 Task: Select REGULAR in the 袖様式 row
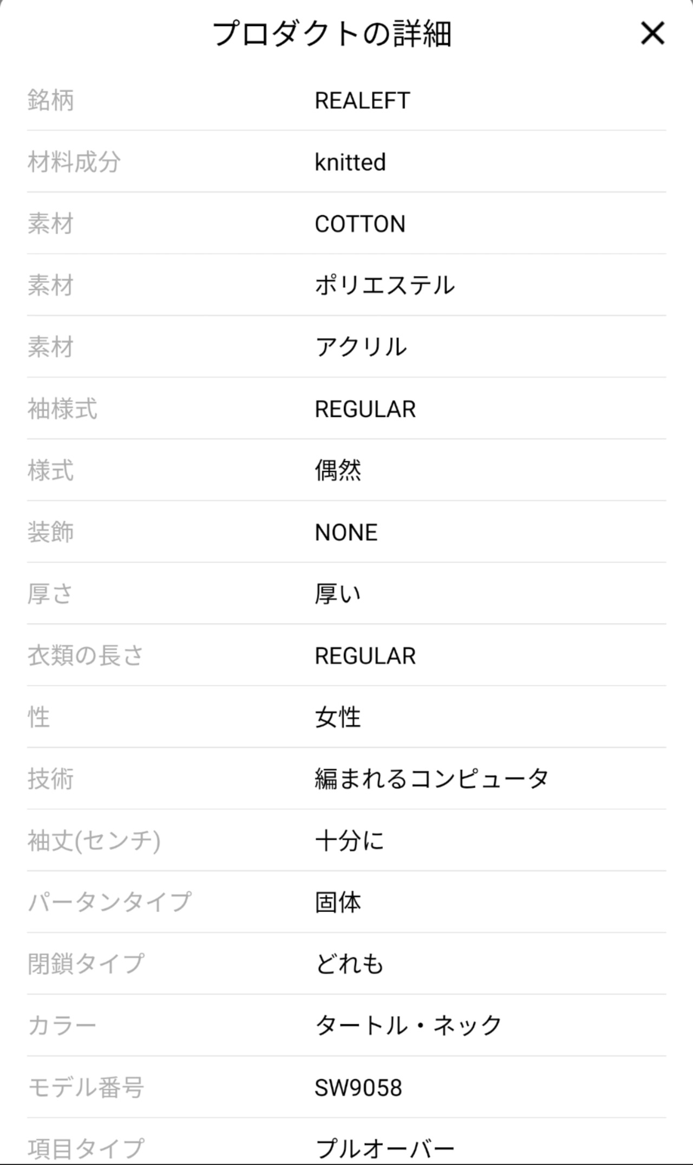(x=365, y=409)
